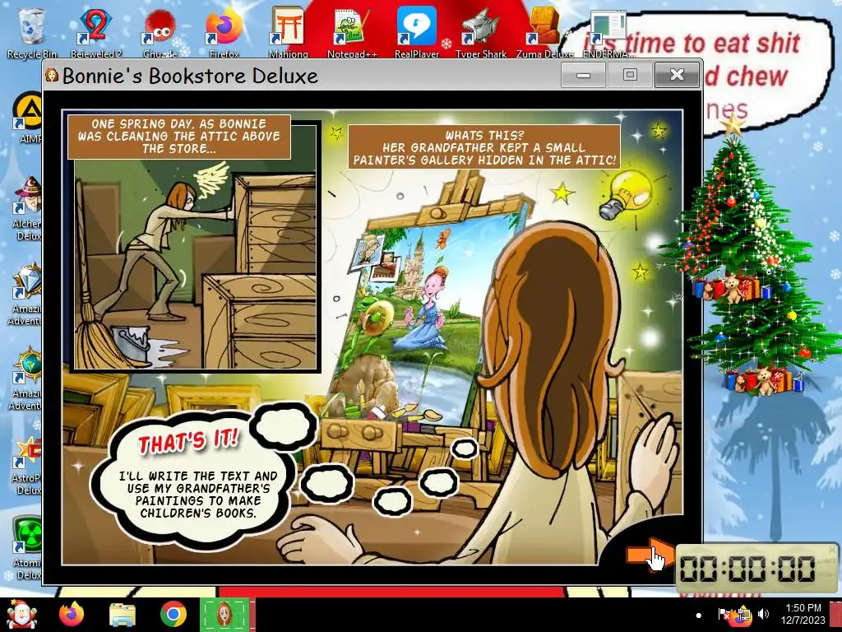This screenshot has width=842, height=632.
Task: Launch RealPlayer from the desktop
Action: tap(417, 31)
